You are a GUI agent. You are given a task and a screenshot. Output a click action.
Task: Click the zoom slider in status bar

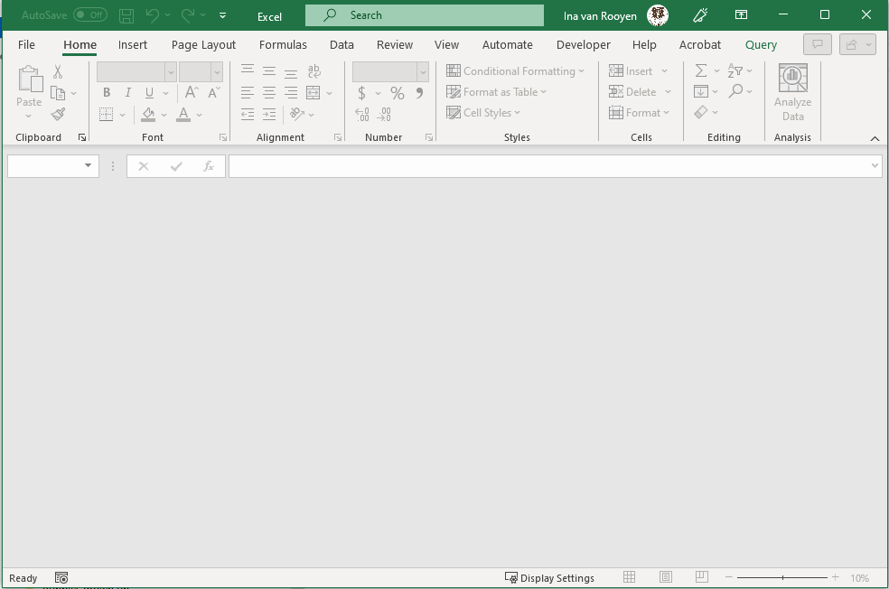(x=782, y=578)
